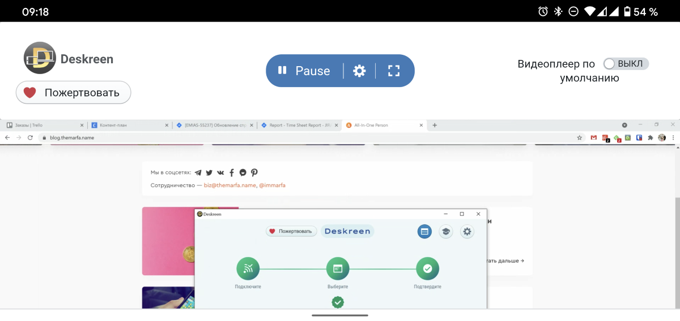
Task: Pause the screen stream
Action: point(304,71)
